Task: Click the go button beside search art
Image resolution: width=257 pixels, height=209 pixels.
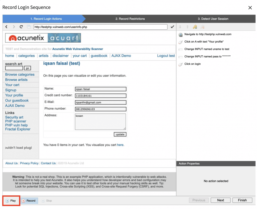Action: (x=27, y=68)
